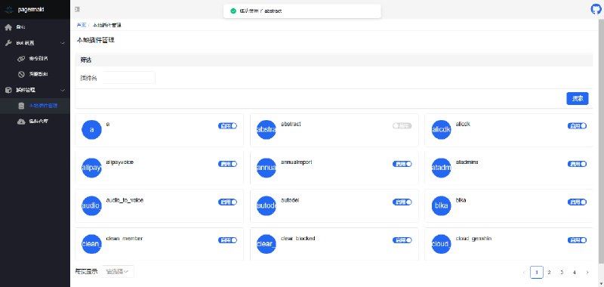This screenshot has width=604, height=287.
Task: Disable the alicdk plugin switch
Action: 577,125
